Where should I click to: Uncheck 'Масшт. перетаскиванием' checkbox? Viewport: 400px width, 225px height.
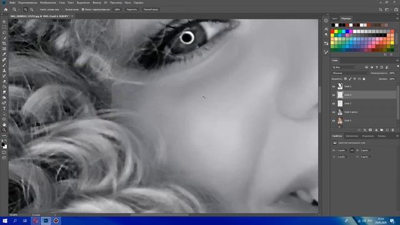(x=83, y=9)
